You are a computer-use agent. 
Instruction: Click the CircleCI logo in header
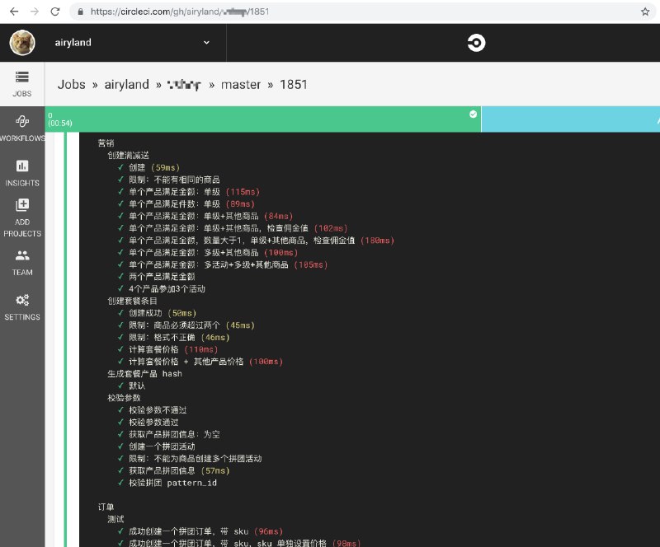[476, 43]
